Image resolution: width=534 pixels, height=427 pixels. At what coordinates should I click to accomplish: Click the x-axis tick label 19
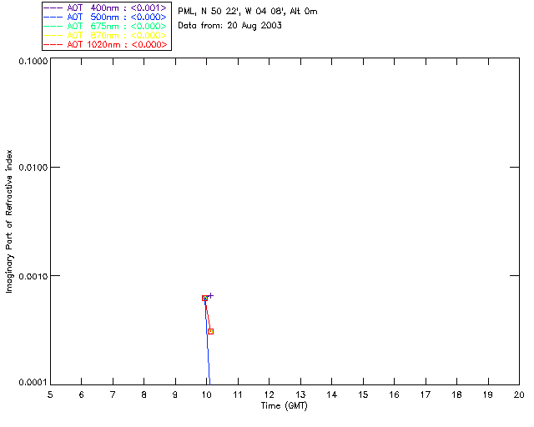[x=488, y=394]
